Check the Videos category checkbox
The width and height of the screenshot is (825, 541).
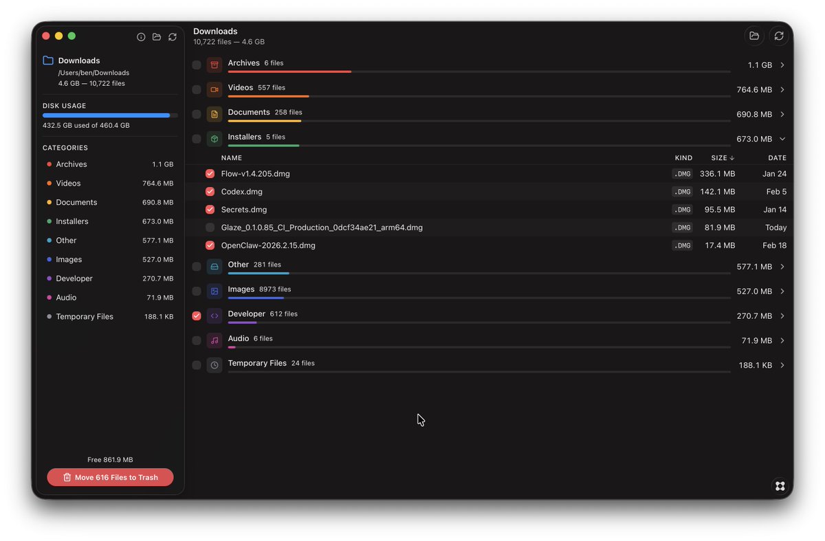point(197,90)
